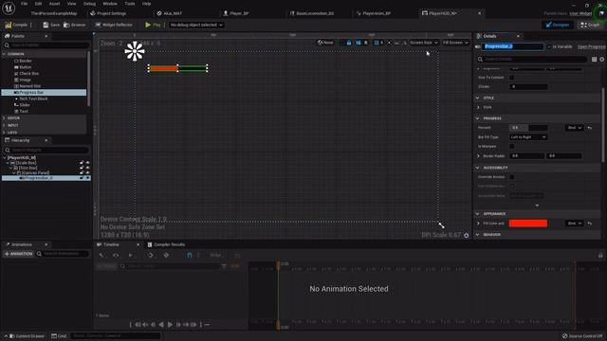Image resolution: width=607 pixels, height=341 pixels.
Task: Open Fill Screen dropdown
Action: click(455, 43)
